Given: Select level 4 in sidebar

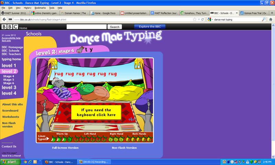Looking at the screenshot, I should click(9, 93).
